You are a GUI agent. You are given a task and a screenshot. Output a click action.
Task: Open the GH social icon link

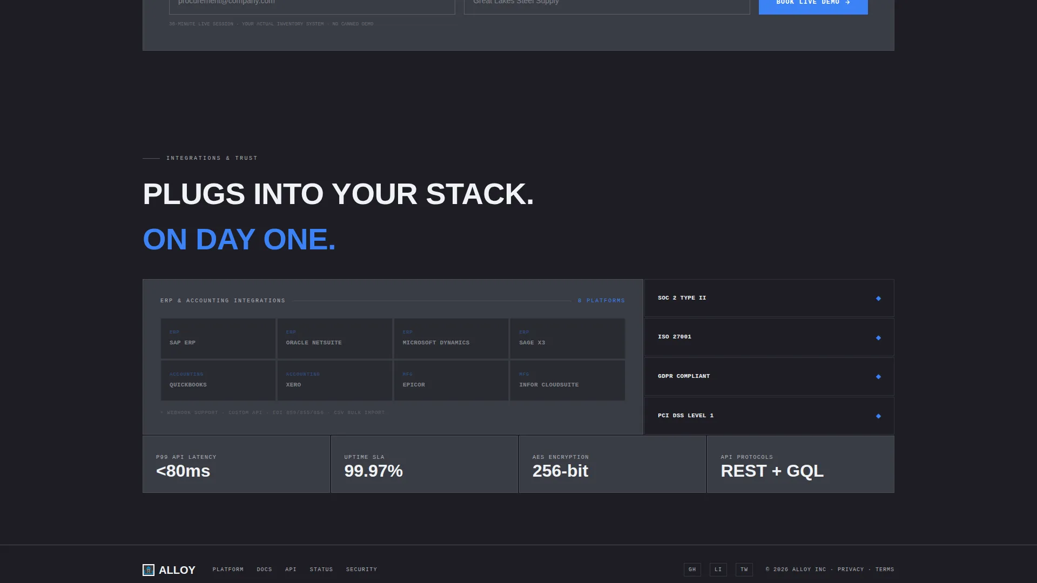click(x=692, y=570)
